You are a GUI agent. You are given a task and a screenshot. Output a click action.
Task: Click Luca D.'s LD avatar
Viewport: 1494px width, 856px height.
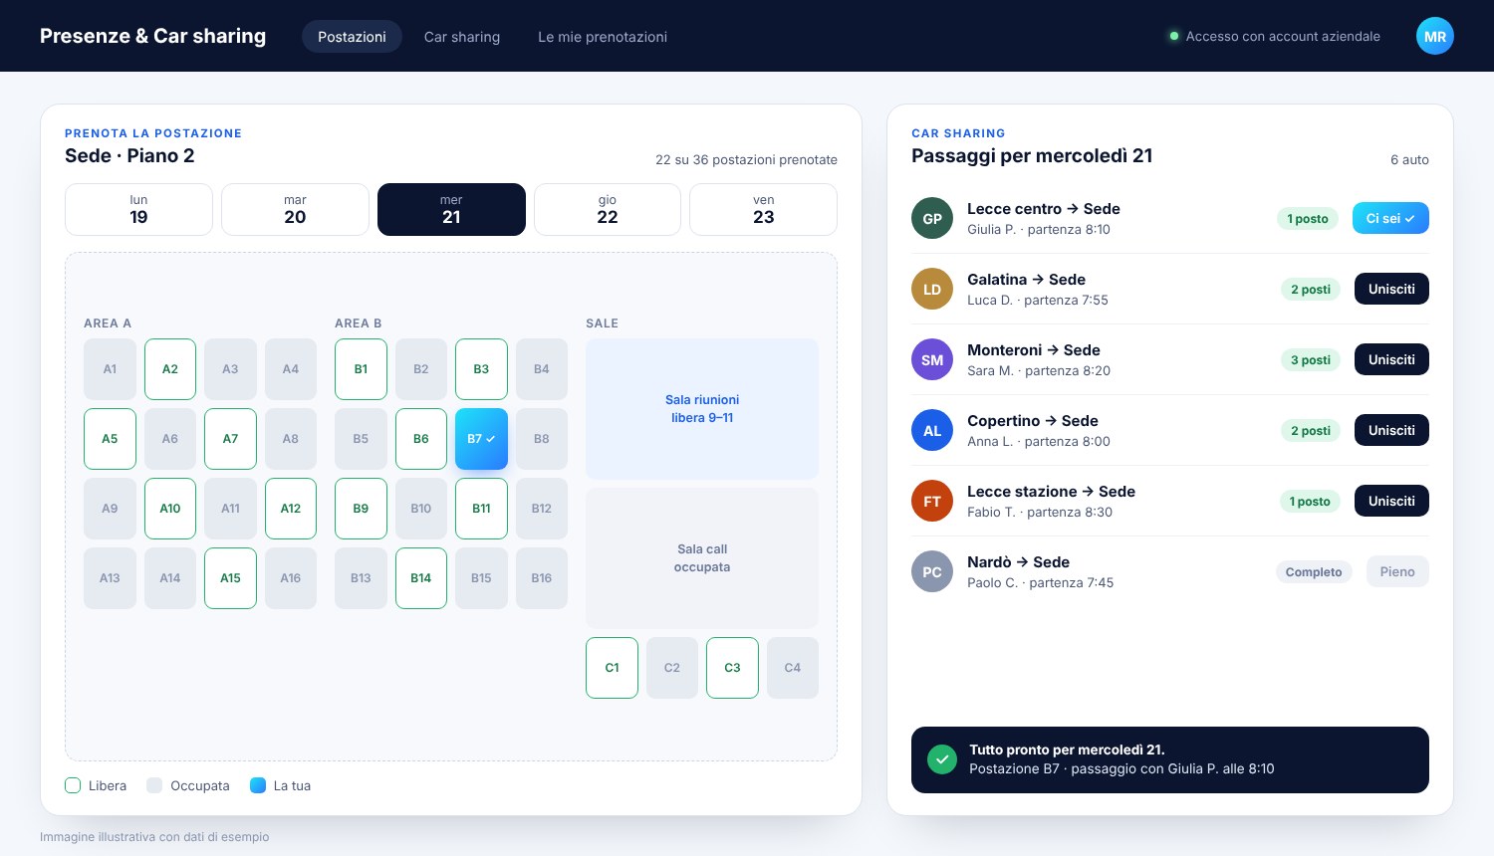pos(932,290)
